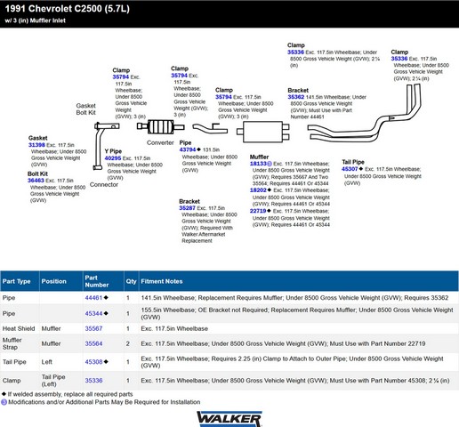Open bolt kit part number 36463

point(36,181)
